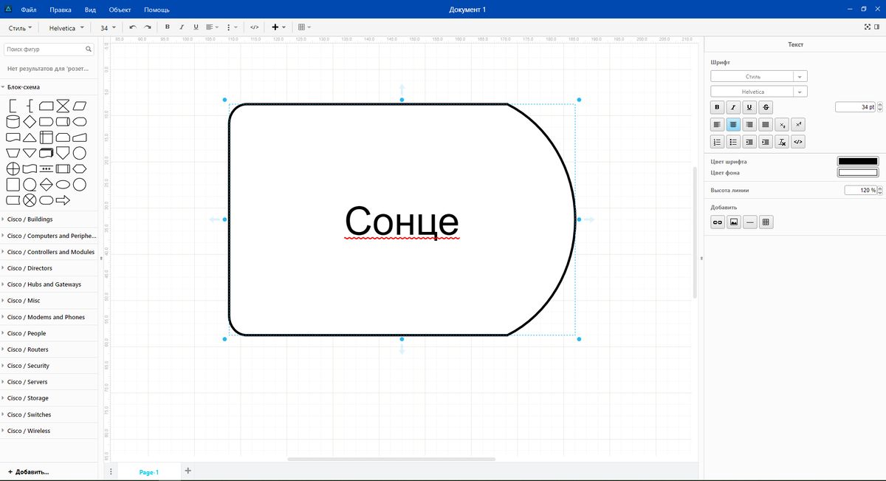Toggle fullscreen view icon
Screen dimensions: 886x481
pyautogui.click(x=867, y=27)
